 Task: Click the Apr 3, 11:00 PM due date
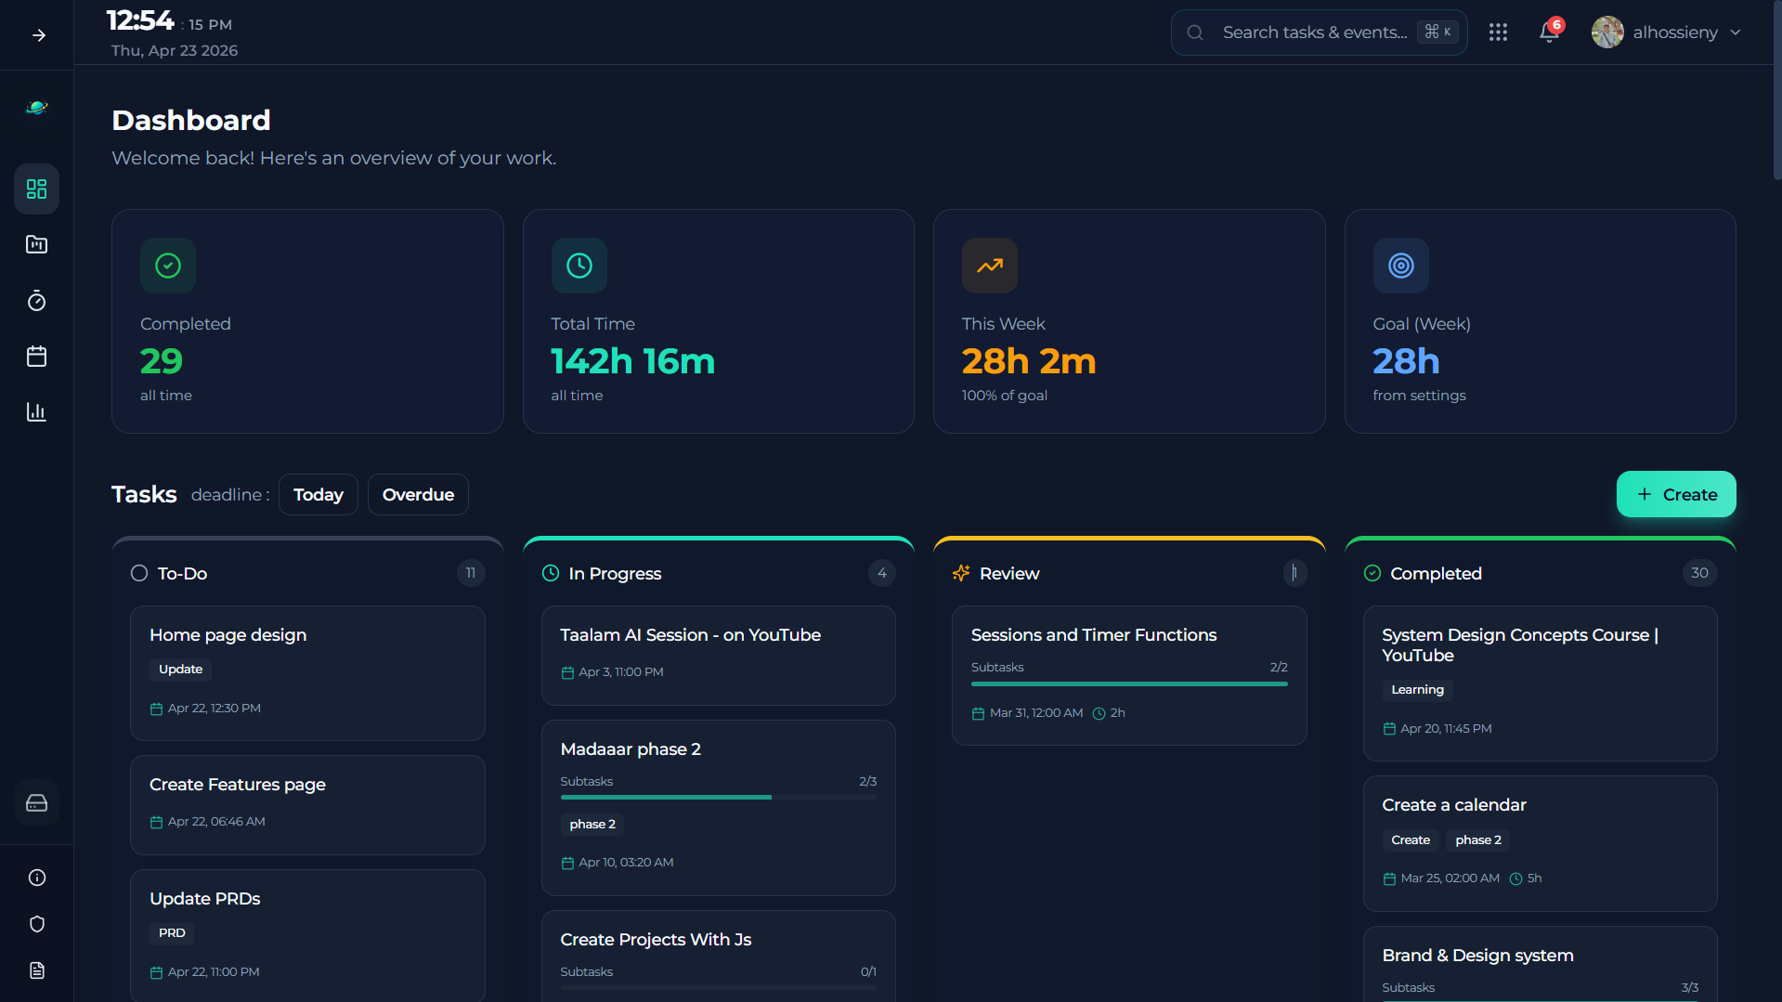[x=612, y=672]
